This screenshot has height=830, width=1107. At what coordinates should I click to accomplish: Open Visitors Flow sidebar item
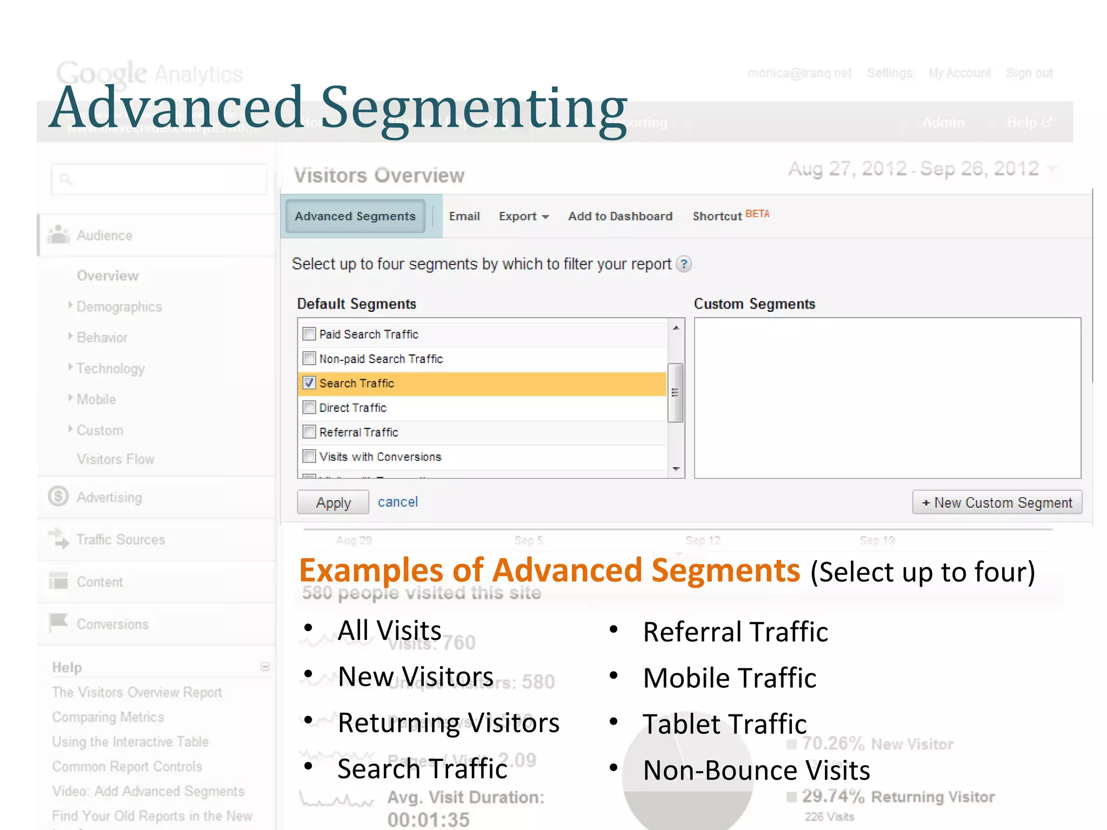tap(115, 459)
